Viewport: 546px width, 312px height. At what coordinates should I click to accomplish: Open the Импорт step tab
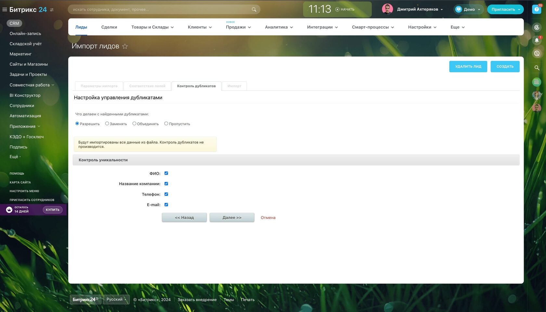click(234, 86)
